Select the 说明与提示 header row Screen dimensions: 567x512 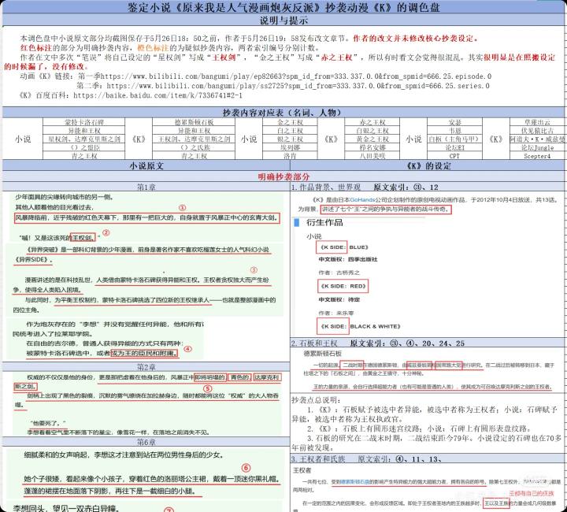[283, 20]
